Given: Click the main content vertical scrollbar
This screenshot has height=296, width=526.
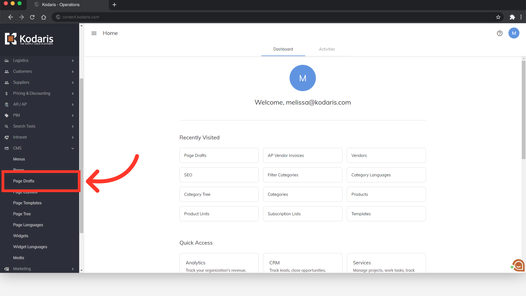Looking at the screenshot, I should click(x=524, y=110).
